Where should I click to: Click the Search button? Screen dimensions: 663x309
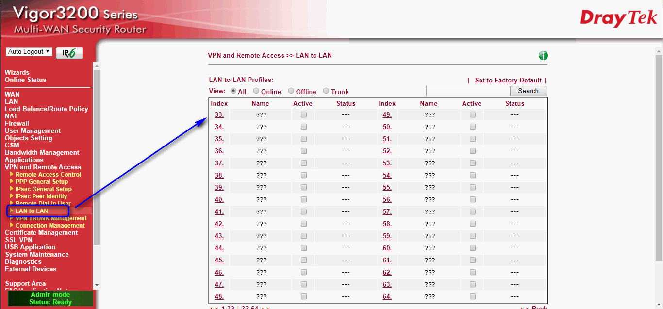pyautogui.click(x=528, y=91)
